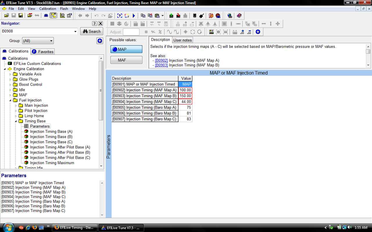The width and height of the screenshot is (372, 232).
Task: Collapse the Fuel Injection folder
Action: pos(10,100)
